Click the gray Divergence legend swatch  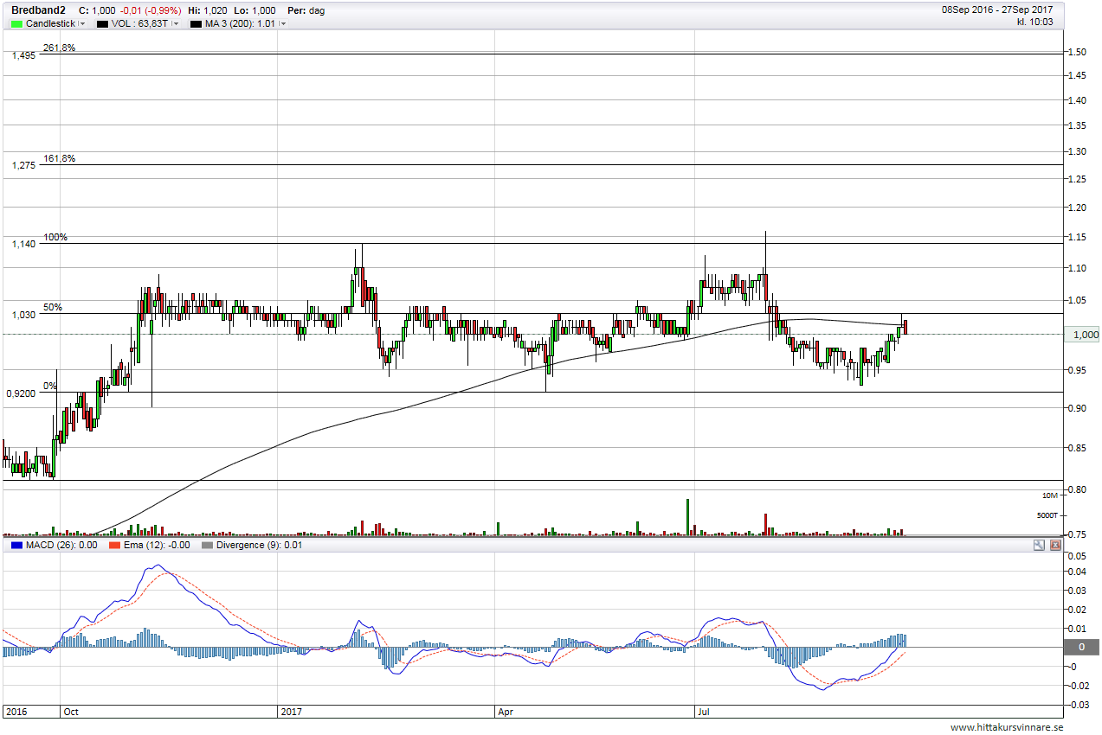[206, 546]
